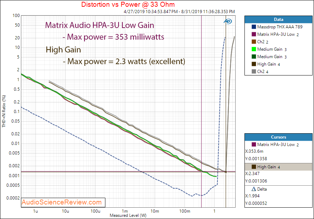
Task: Click the cursor marker dot on High Gain curve
Action: (x=226, y=172)
